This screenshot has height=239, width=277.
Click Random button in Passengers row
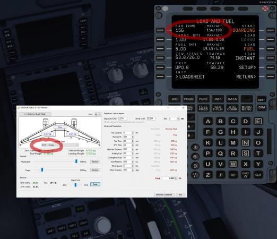95,161
